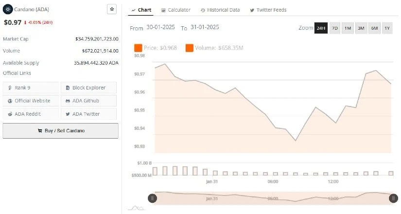Visit the Official Website link
401x214 pixels.
(31, 101)
